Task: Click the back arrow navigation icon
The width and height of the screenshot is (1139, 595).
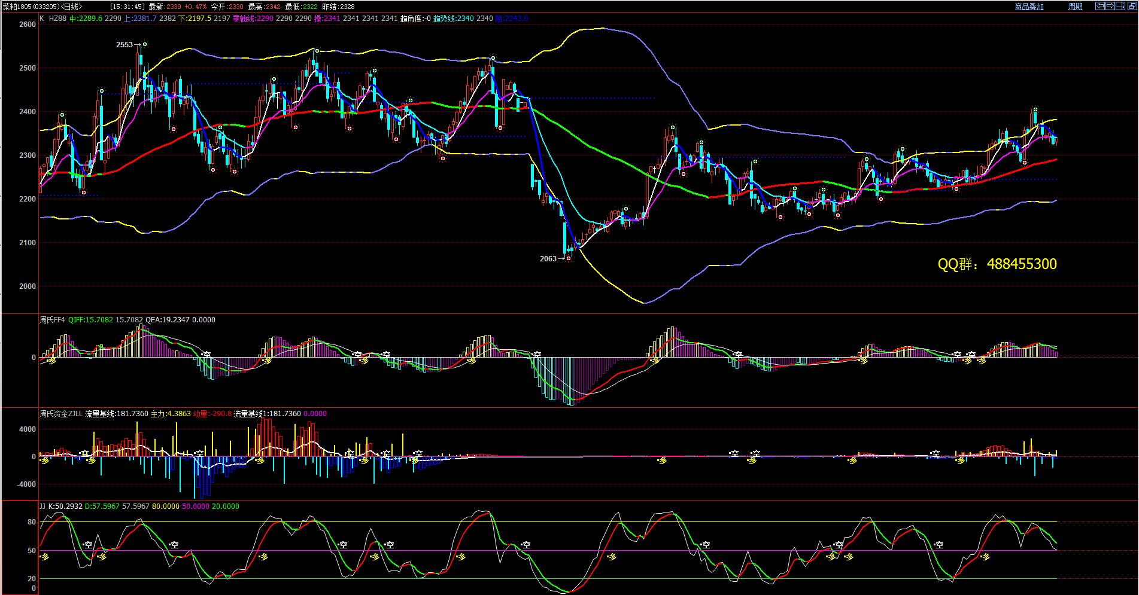Action: (1100, 6)
